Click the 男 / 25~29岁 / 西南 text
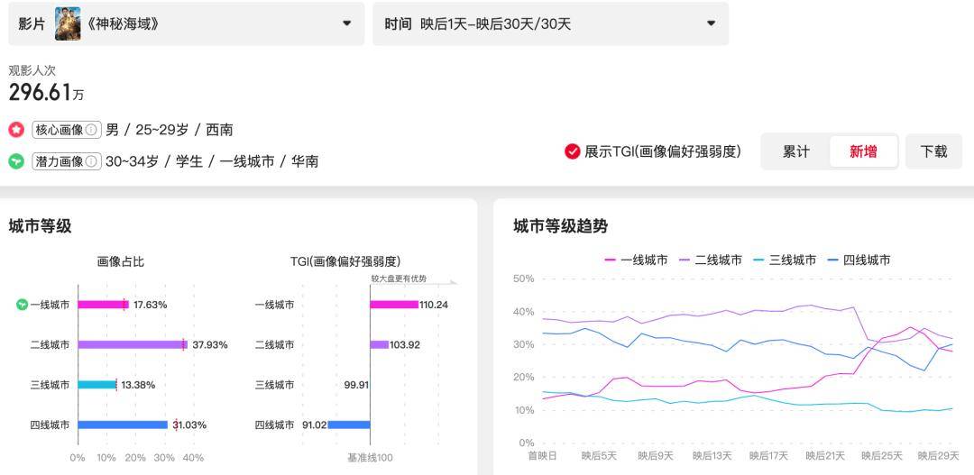The height and width of the screenshot is (475, 974). pyautogui.click(x=170, y=130)
